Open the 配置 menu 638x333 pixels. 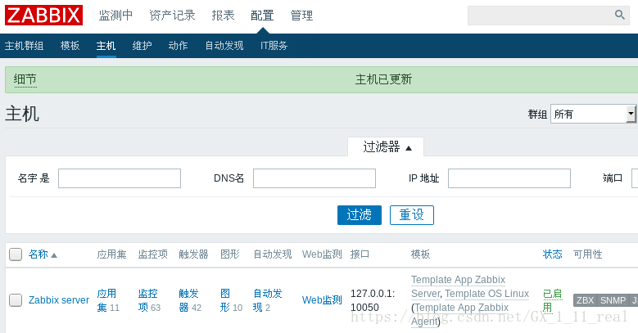(262, 16)
